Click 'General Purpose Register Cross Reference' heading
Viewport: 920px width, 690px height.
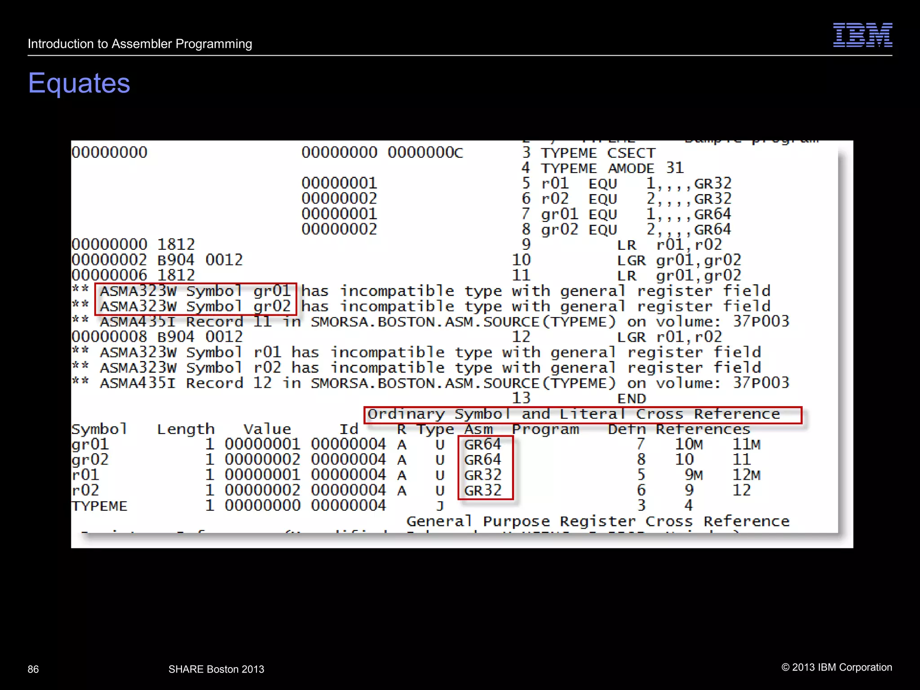(598, 522)
